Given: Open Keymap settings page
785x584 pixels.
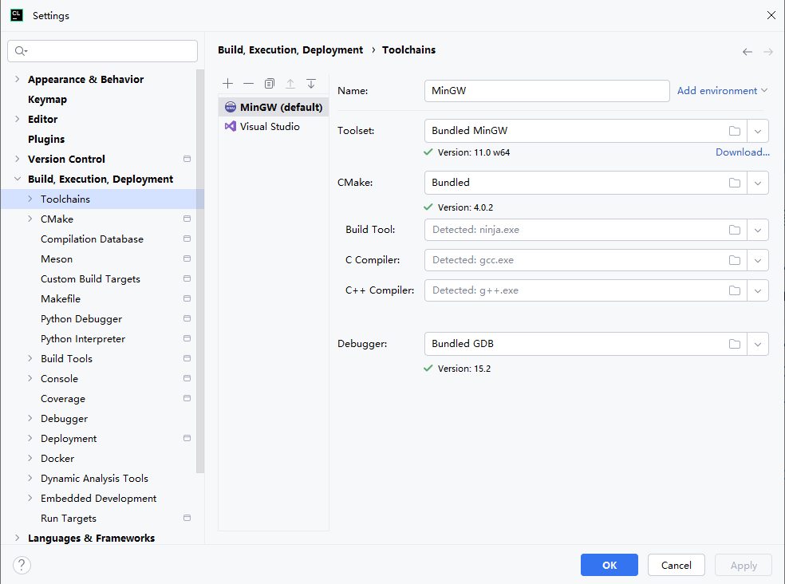Looking at the screenshot, I should 48,99.
